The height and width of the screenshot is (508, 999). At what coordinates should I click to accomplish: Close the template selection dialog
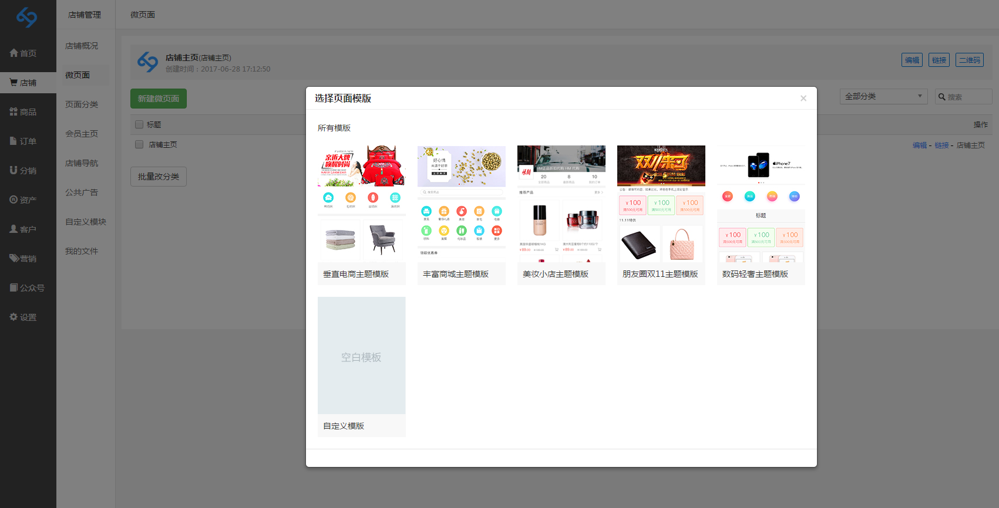point(803,99)
